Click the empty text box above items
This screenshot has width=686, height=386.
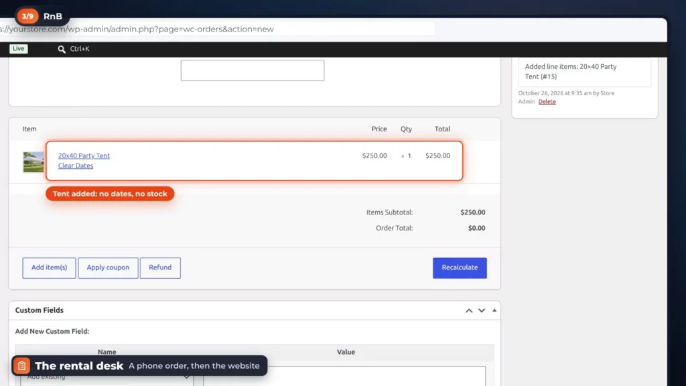pos(253,70)
